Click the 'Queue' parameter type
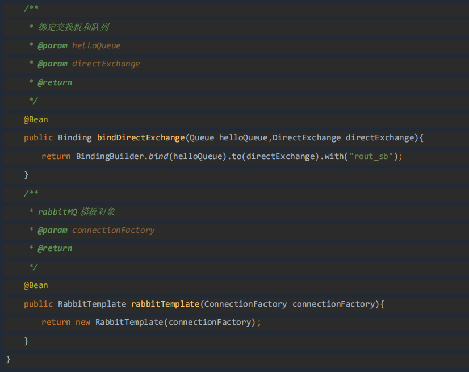 (x=202, y=137)
